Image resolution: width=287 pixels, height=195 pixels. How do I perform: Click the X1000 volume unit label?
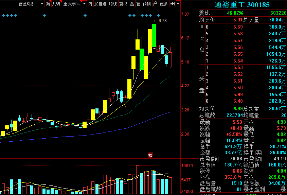pyautogui.click(x=187, y=192)
